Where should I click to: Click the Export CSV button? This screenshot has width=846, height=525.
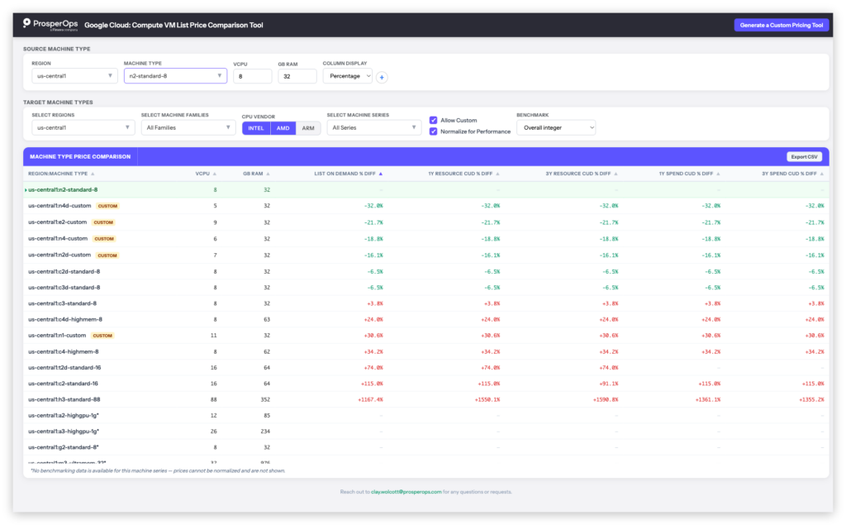[x=804, y=156]
